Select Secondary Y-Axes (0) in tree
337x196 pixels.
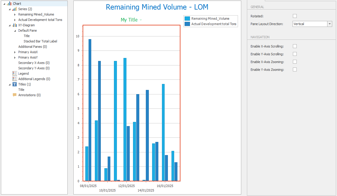pyautogui.click(x=34, y=68)
